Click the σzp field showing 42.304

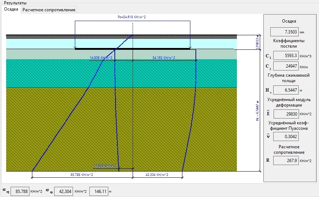[64, 192]
